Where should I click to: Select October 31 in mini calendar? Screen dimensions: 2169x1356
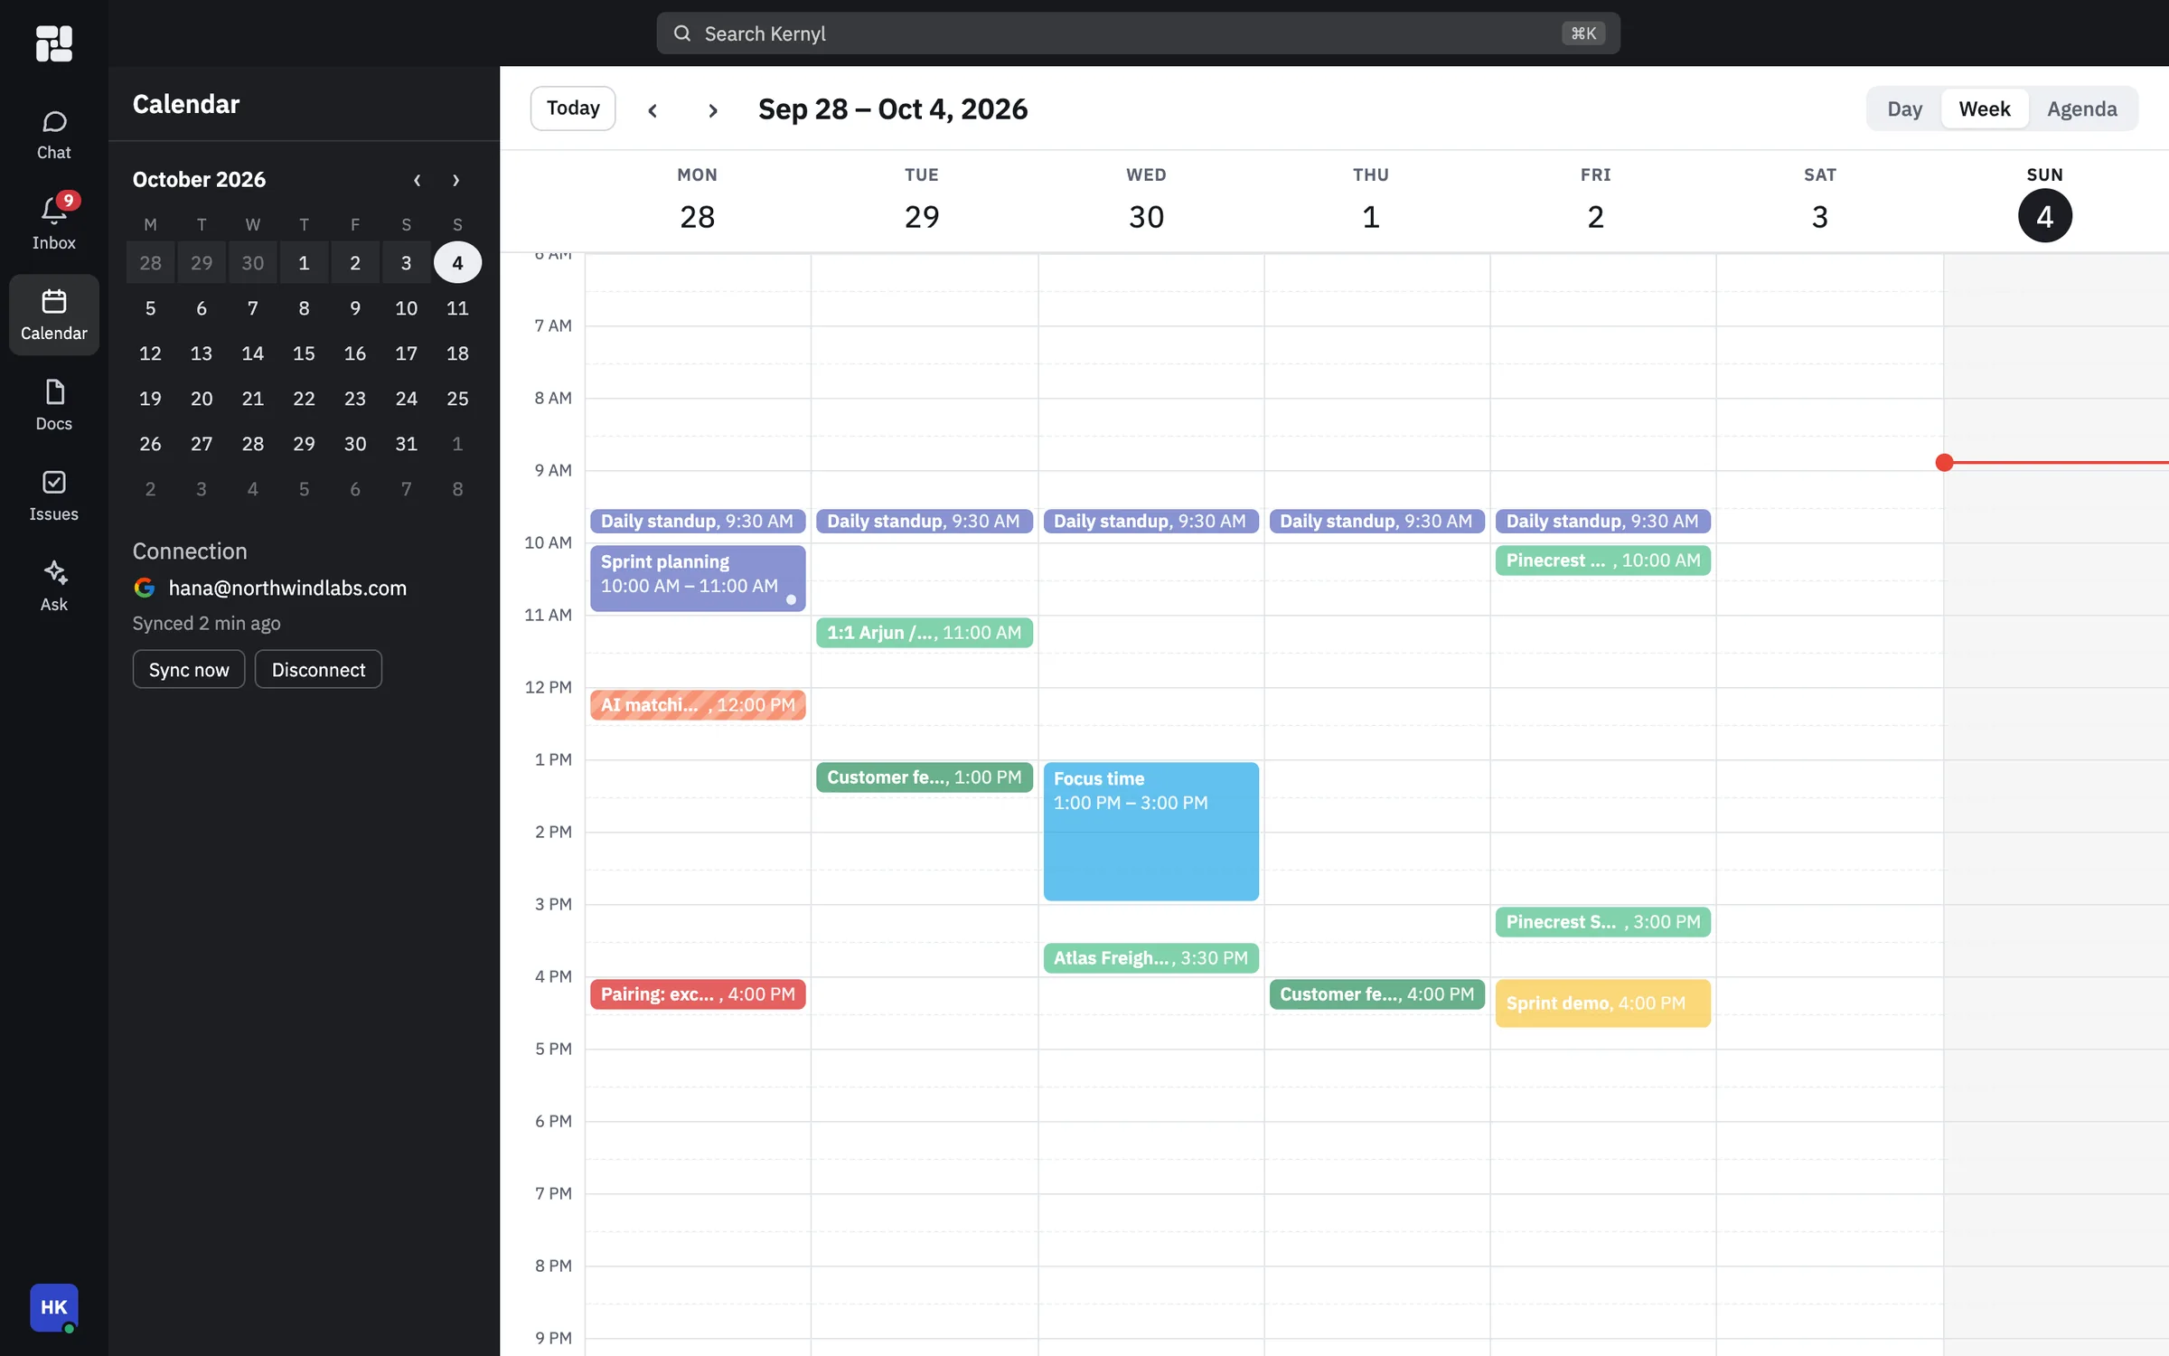click(406, 444)
